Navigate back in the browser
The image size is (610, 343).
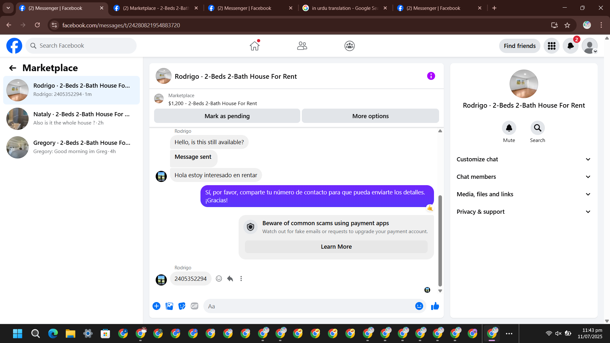click(9, 25)
